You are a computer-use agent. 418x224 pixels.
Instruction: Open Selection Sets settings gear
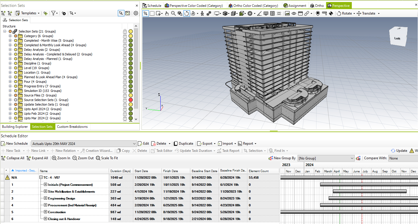[136, 13]
